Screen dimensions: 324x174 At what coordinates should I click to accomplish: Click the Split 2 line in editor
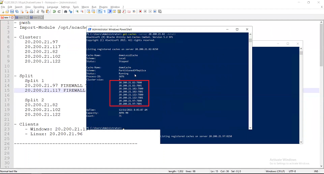pos(34,100)
